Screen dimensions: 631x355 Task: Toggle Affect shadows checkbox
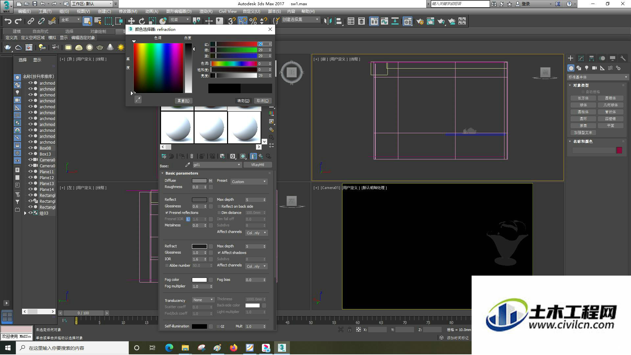[x=219, y=253]
